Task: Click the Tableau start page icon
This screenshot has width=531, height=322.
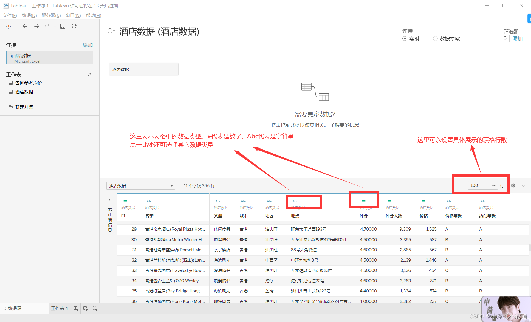Action: pos(9,26)
